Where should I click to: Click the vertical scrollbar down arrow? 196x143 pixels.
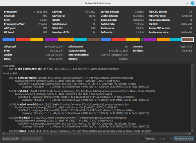[x=192, y=131]
